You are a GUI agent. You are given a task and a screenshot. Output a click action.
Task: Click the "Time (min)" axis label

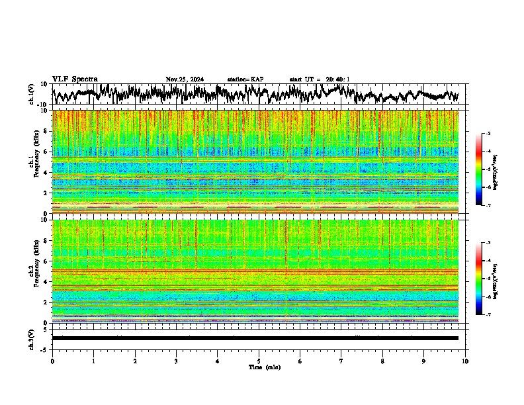coord(265,367)
